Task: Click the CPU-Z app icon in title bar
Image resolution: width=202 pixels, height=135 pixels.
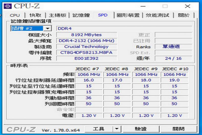Action: click(x=8, y=6)
